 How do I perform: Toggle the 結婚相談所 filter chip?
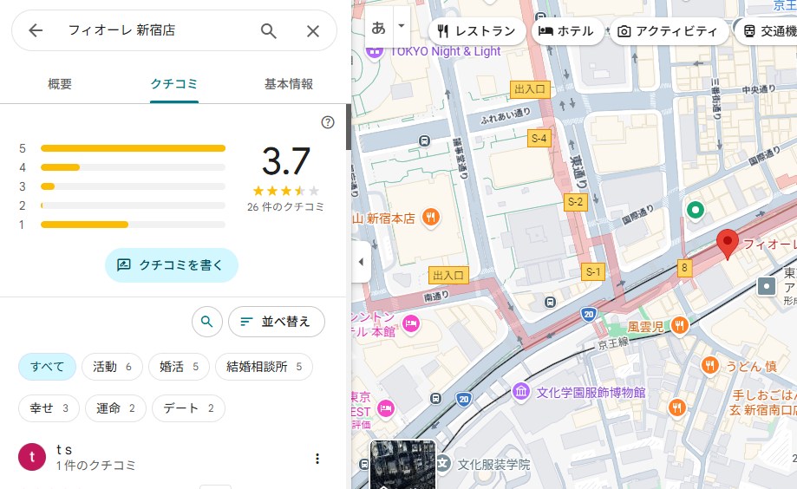pos(264,367)
